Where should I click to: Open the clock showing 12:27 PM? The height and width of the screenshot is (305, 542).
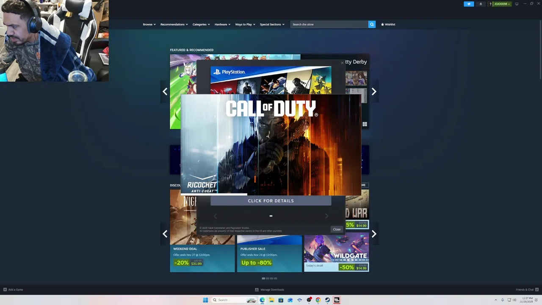point(527,300)
